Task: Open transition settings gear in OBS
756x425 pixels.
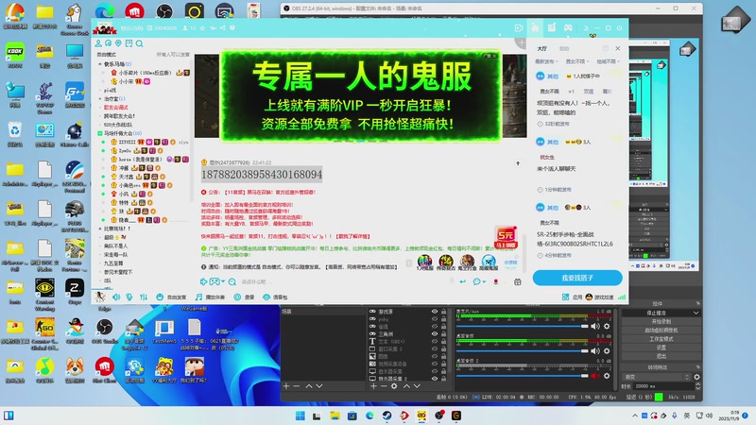Action: (696, 377)
